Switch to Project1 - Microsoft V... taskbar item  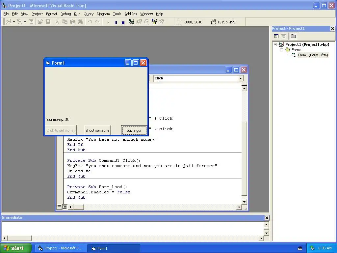point(61,248)
